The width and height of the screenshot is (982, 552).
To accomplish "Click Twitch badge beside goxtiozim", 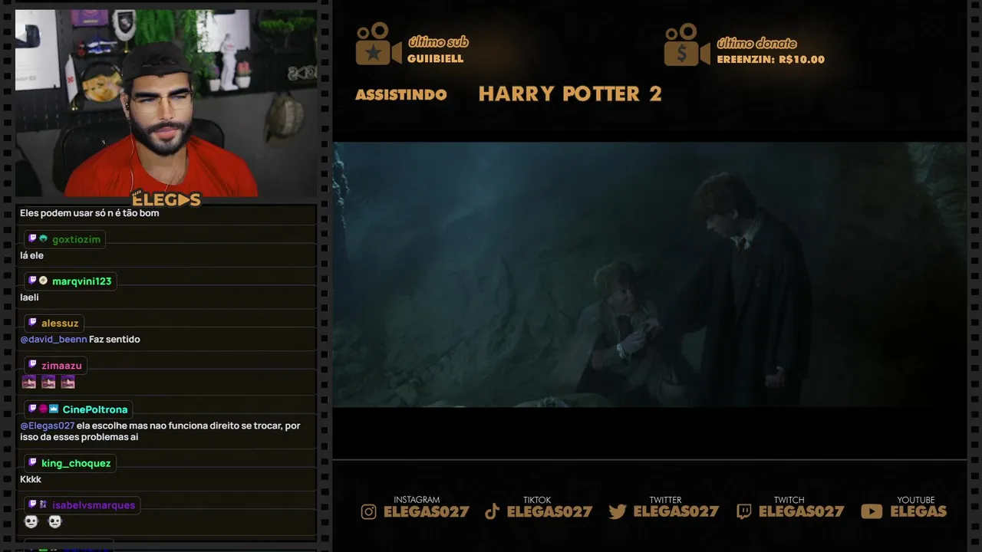I will point(32,239).
